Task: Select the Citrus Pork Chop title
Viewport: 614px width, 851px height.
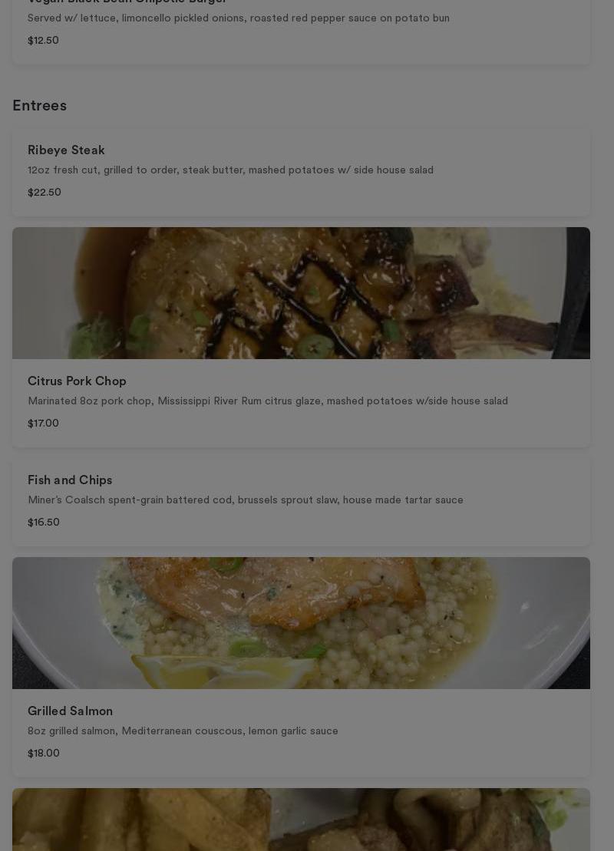Action: 77,381
